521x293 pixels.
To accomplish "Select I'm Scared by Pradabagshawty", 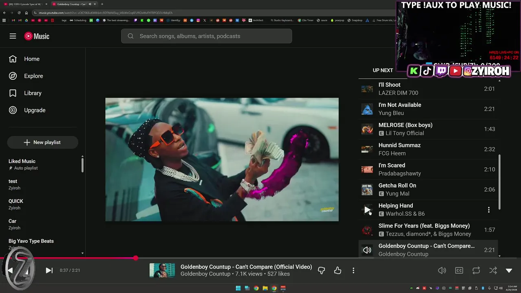I will pos(428,169).
